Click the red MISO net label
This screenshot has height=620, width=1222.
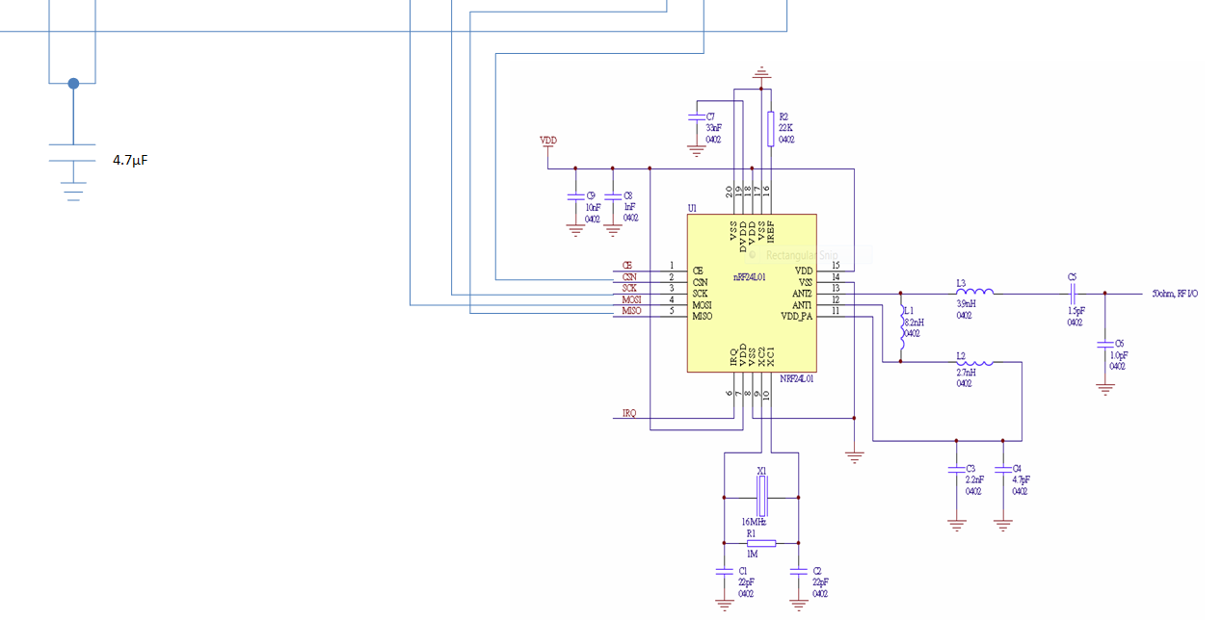coord(631,312)
